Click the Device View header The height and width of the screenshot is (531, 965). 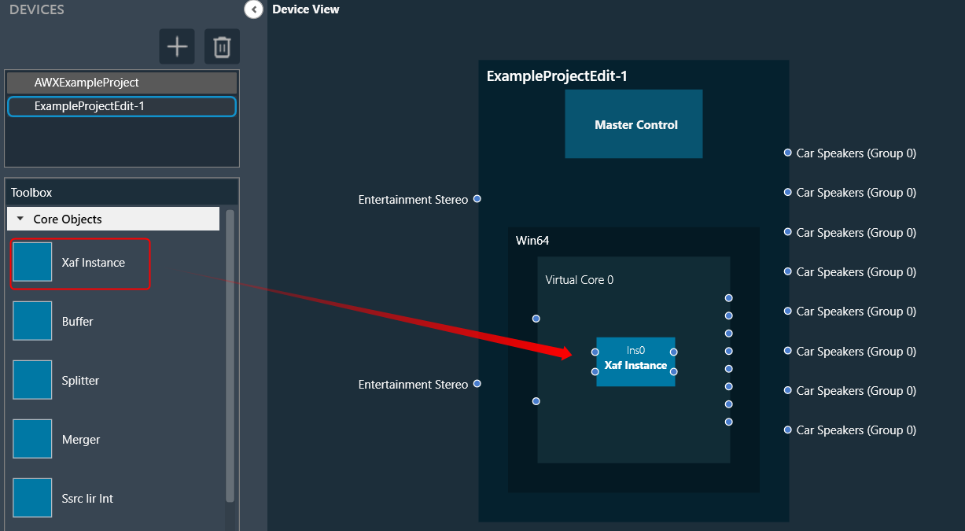tap(306, 9)
